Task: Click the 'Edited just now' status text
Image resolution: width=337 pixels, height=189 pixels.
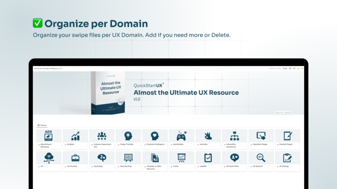Action: 275,69
